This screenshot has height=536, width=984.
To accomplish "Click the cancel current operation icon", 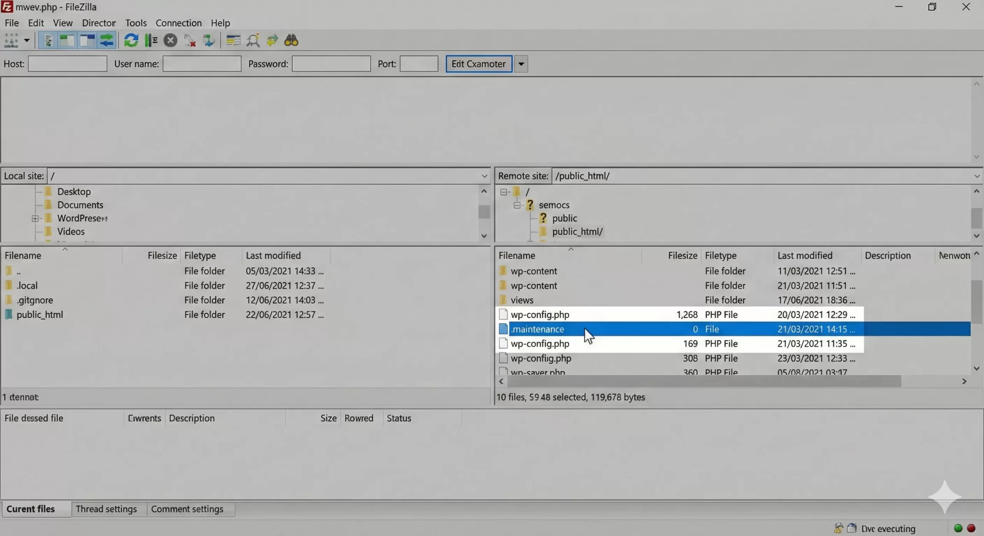I will point(170,40).
